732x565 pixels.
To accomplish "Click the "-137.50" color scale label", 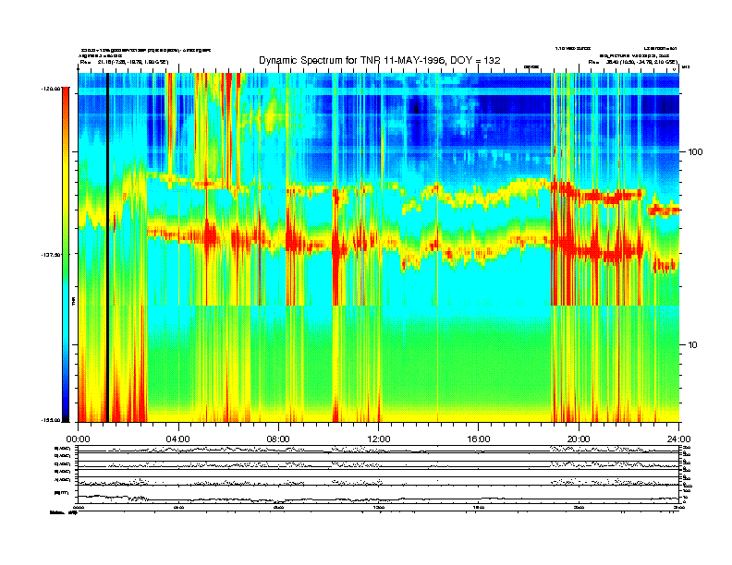I will 51,255.
